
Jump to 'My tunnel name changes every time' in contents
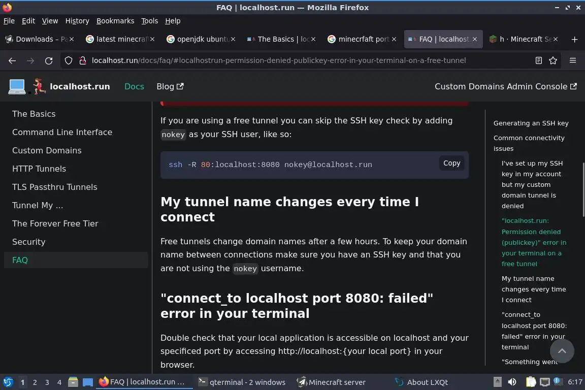534,289
